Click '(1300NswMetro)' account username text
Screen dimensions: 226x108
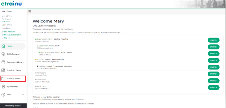pos(45,55)
